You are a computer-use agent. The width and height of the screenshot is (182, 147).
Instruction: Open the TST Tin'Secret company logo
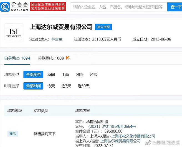(14, 33)
